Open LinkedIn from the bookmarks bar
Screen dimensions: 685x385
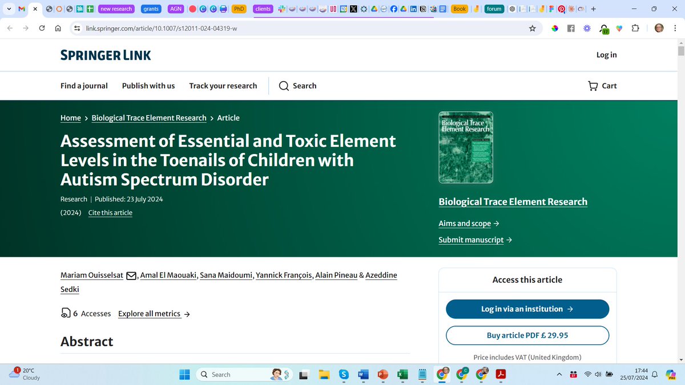pyautogui.click(x=413, y=9)
